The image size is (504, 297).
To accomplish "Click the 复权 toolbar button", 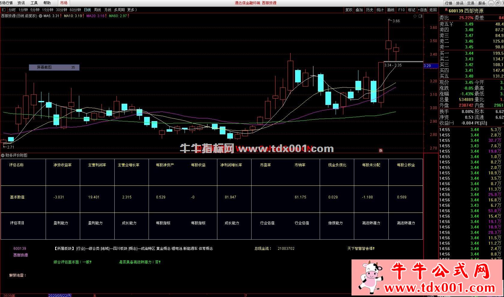I will 349,10.
